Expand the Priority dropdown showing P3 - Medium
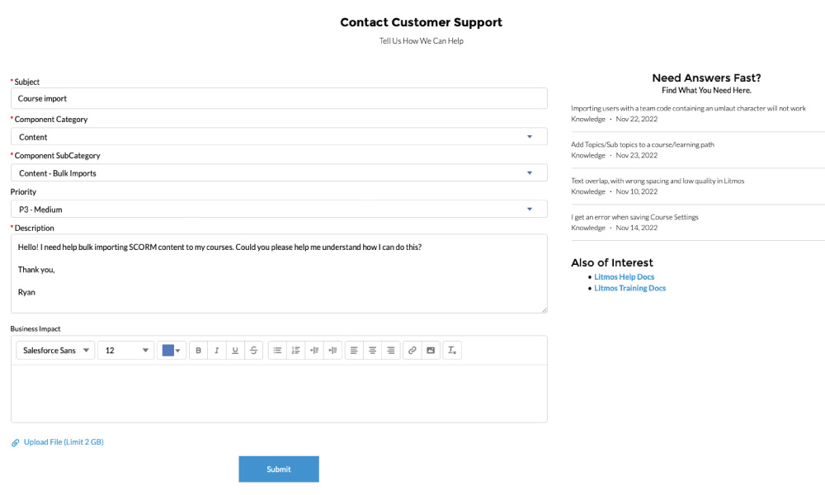The width and height of the screenshot is (825, 495). [x=279, y=210]
